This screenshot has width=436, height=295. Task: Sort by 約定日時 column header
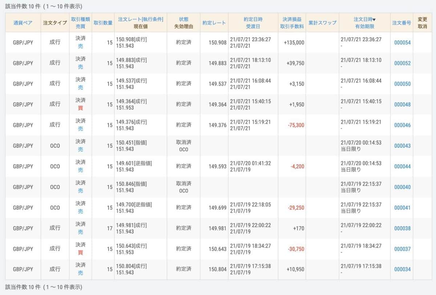(x=253, y=19)
